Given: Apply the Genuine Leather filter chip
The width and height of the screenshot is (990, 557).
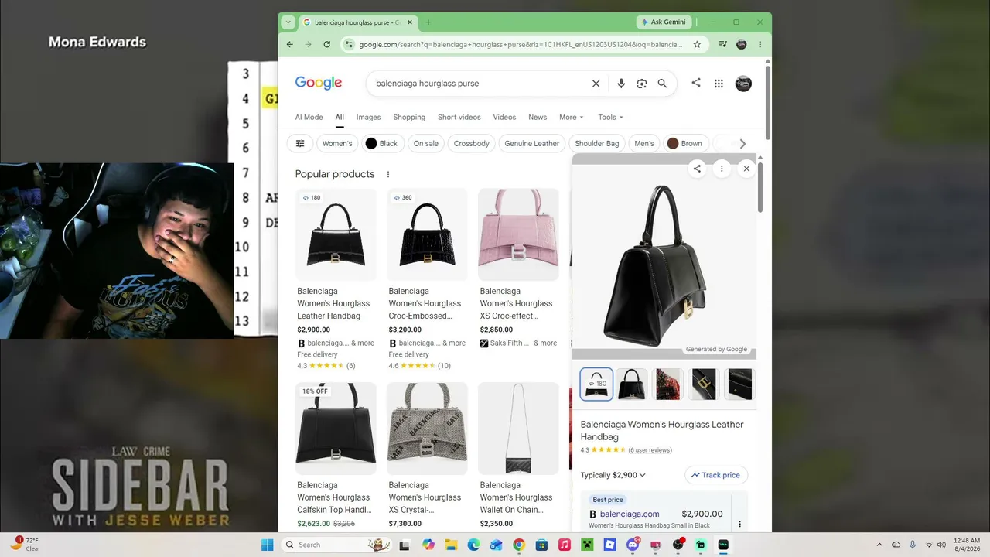Looking at the screenshot, I should click(x=532, y=143).
